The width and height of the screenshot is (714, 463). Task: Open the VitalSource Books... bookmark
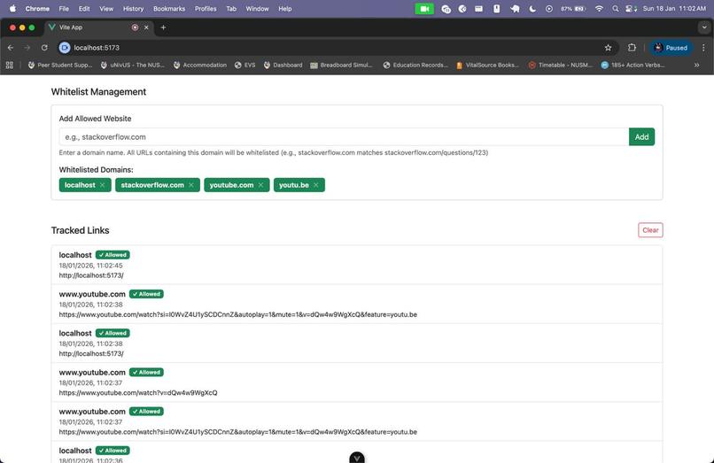487,66
